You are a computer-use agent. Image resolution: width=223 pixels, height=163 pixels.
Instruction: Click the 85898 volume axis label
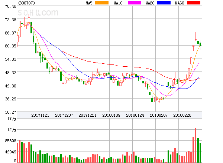point(10,141)
